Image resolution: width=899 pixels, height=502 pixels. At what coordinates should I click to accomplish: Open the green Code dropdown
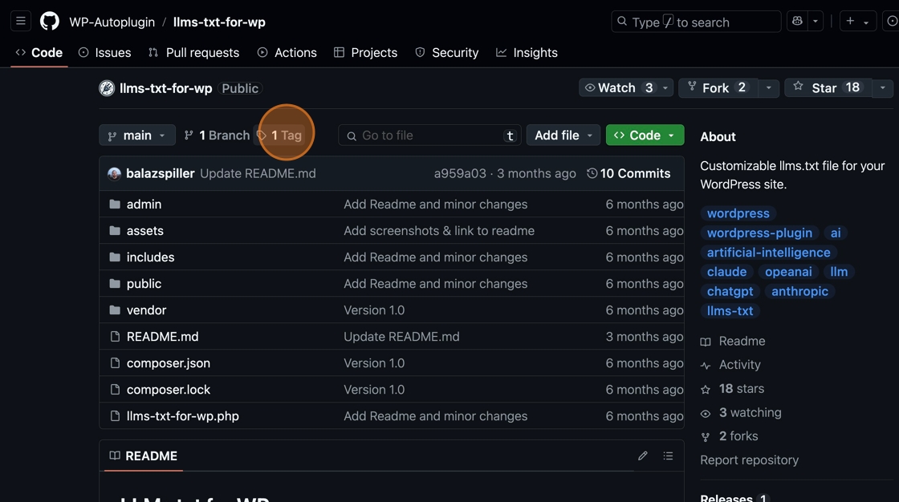click(x=645, y=136)
